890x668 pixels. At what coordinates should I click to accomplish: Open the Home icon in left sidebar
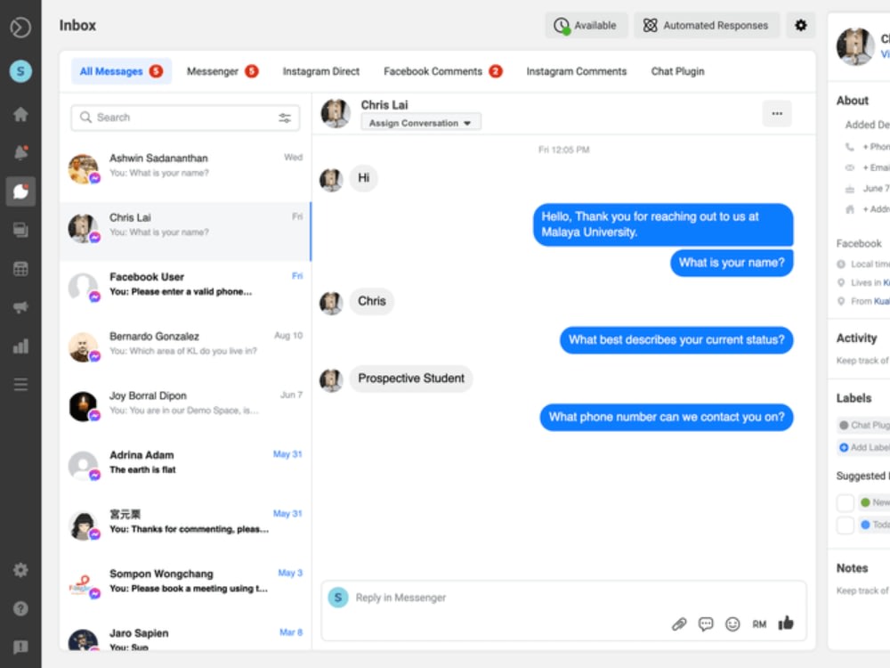click(20, 114)
